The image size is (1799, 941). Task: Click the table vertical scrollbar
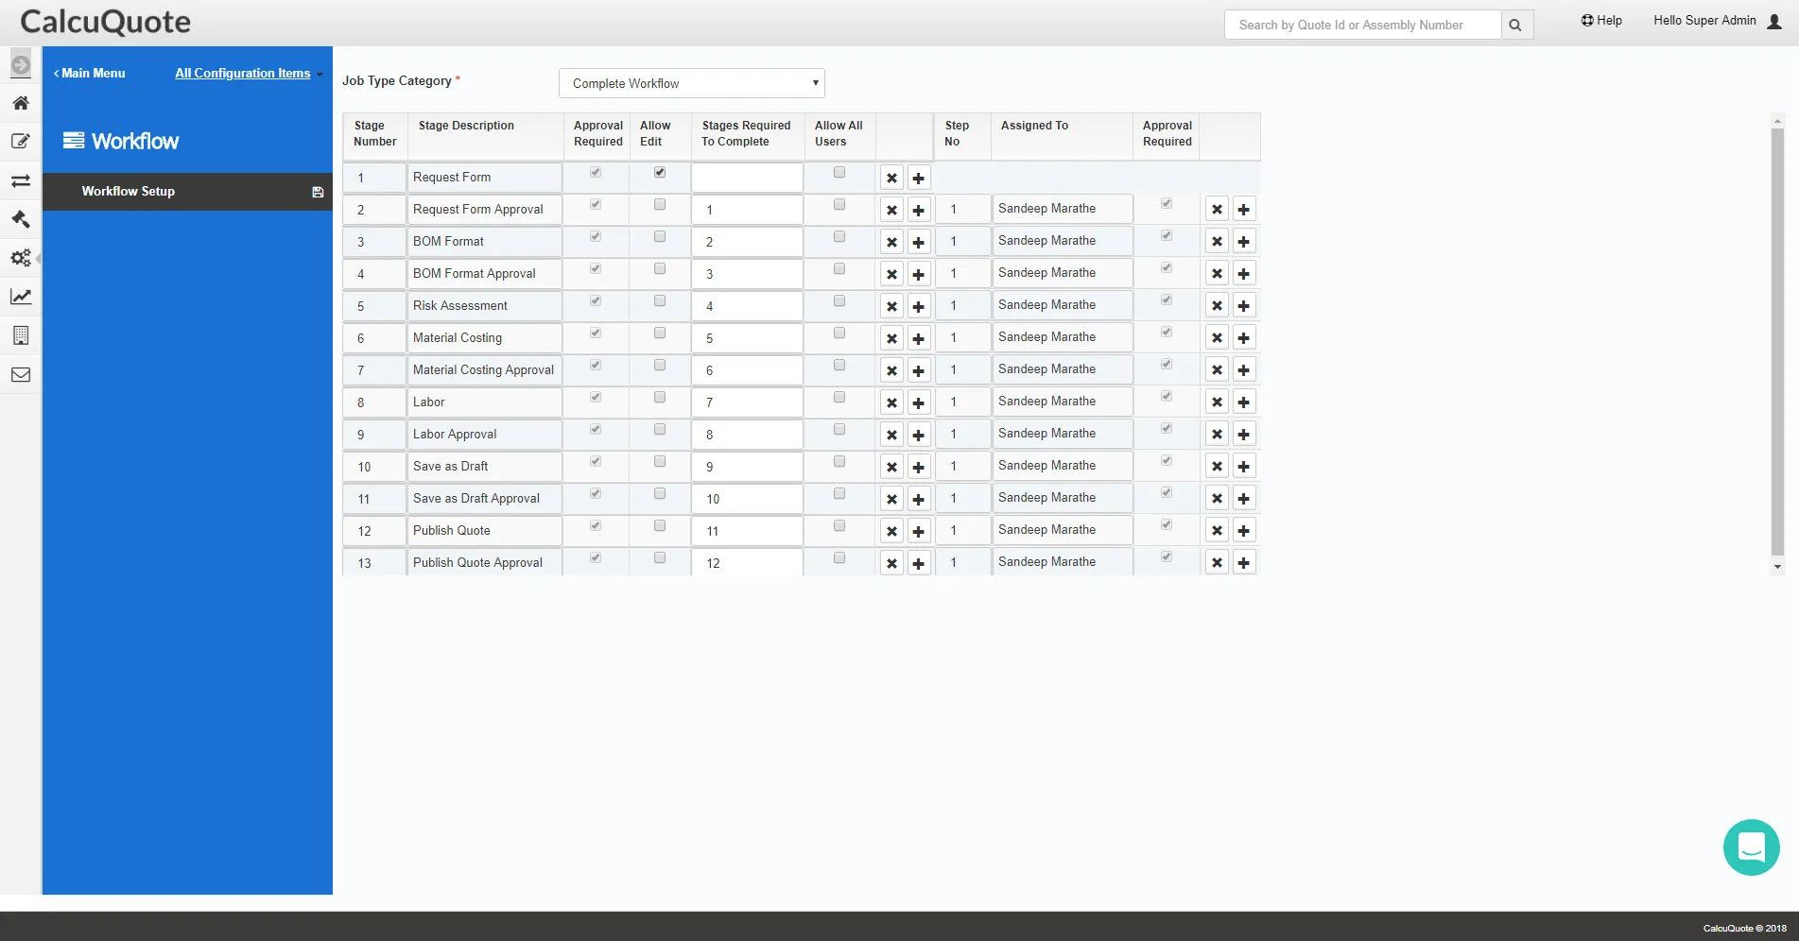coord(1777,340)
